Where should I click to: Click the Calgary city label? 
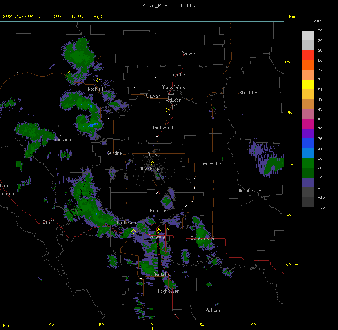pyautogui.click(x=156, y=236)
